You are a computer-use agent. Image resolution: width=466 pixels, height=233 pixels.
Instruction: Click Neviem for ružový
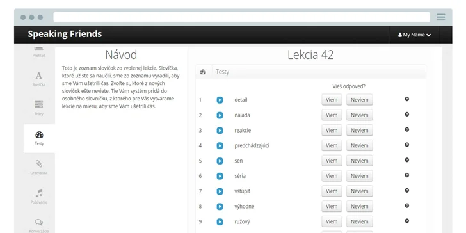pos(359,221)
